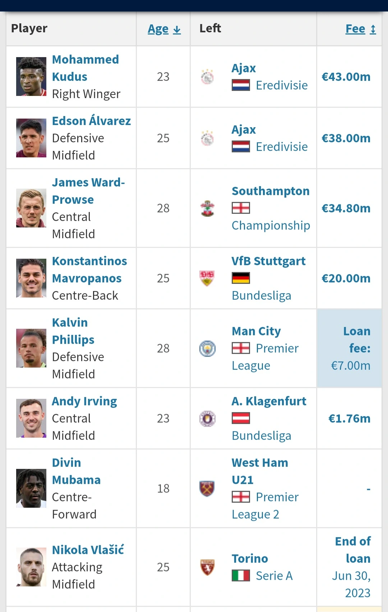Click the Italian flag beside Serie A
Screen dimensions: 388x612
coord(241,576)
